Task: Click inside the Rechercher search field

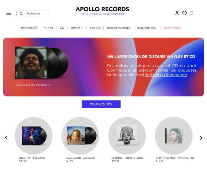Action: click(x=33, y=13)
